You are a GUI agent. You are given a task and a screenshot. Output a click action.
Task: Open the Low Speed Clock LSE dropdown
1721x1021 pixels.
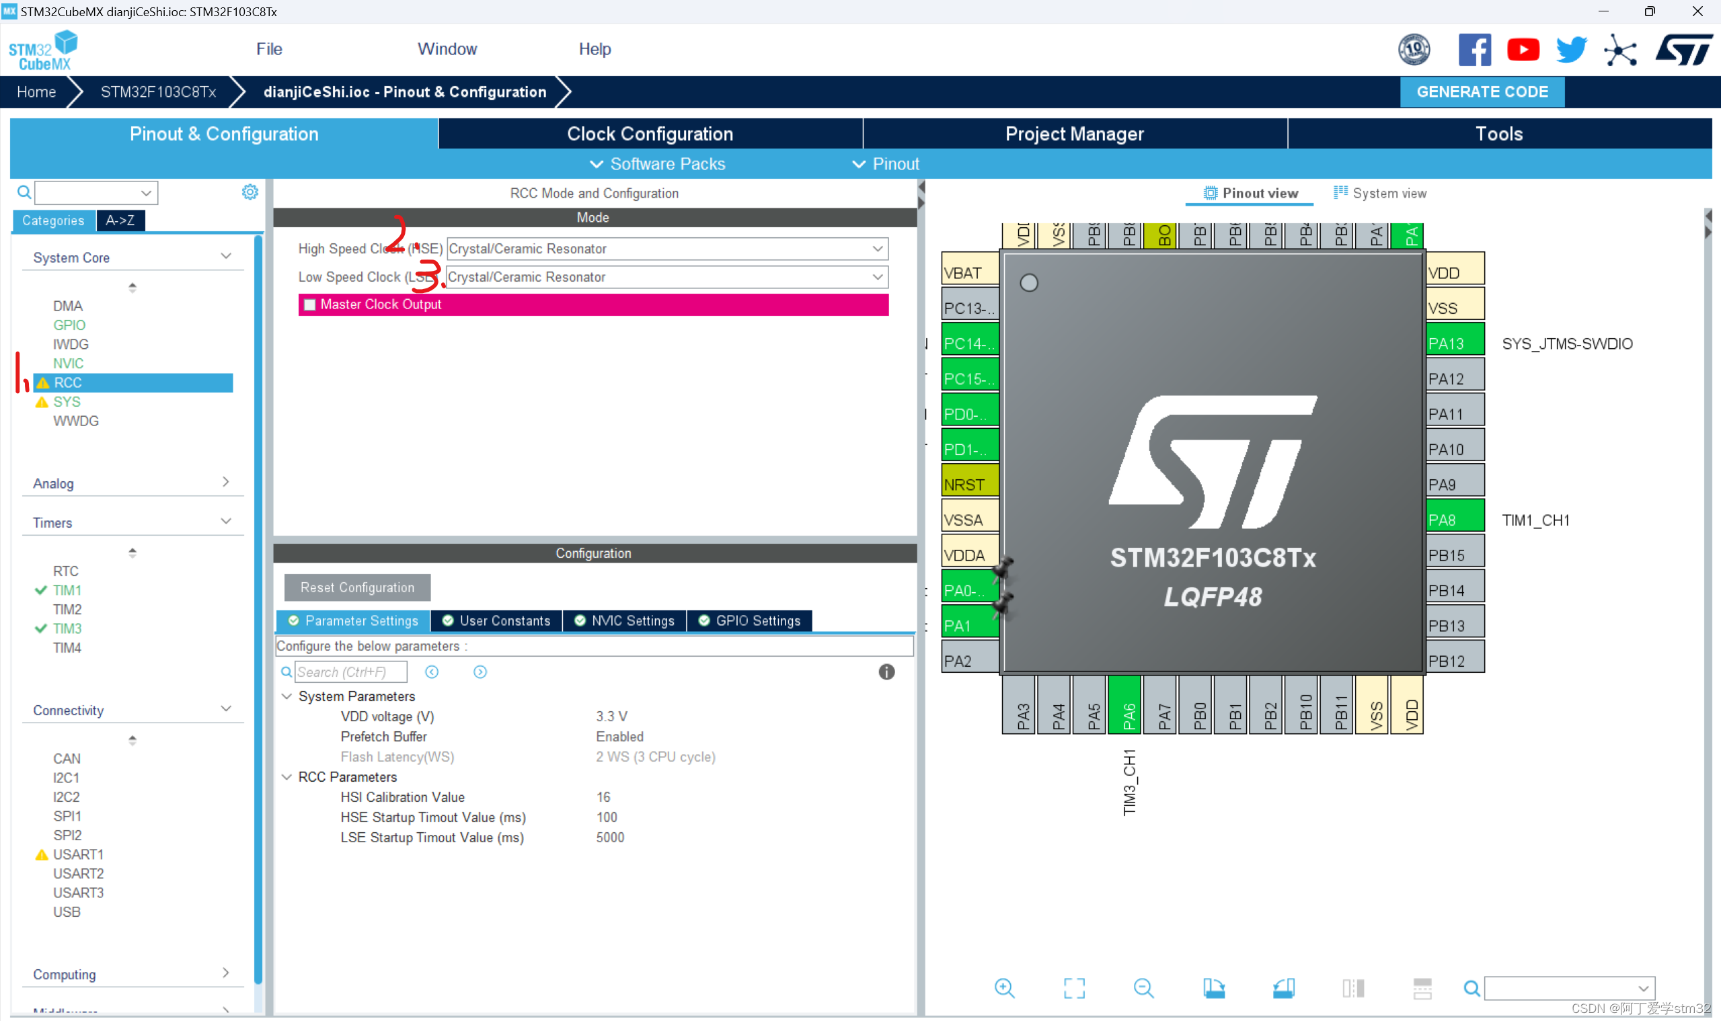coord(877,276)
